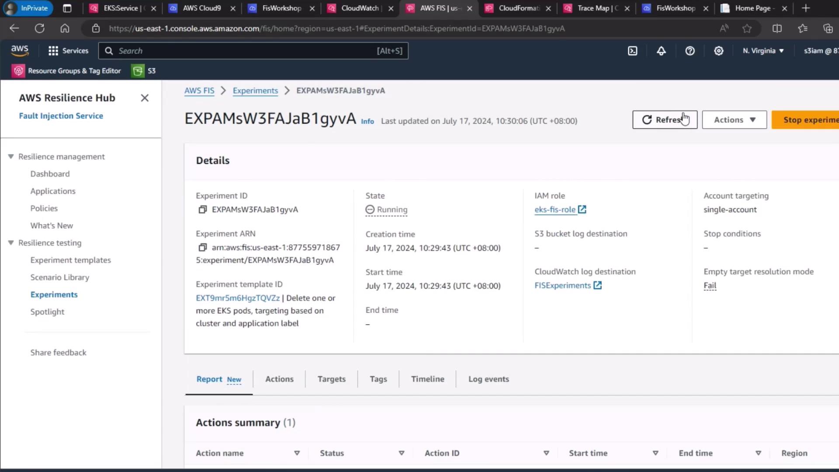The width and height of the screenshot is (839, 472).
Task: Copy the Experiment ARN
Action: [x=202, y=248]
